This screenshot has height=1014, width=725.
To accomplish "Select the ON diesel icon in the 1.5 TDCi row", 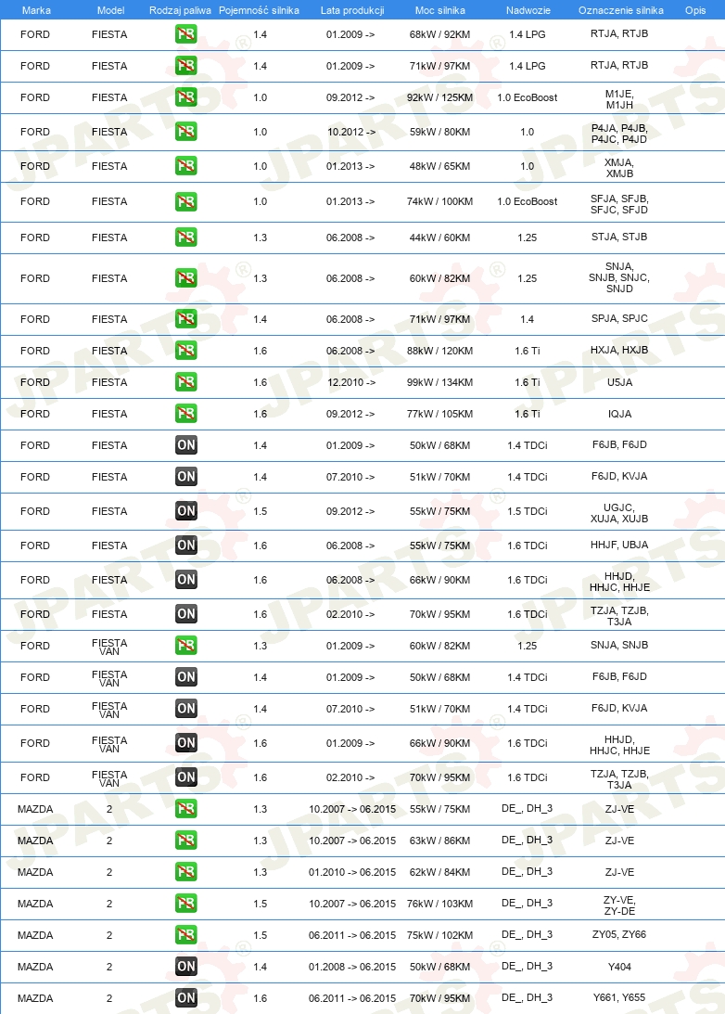I will pyautogui.click(x=186, y=511).
